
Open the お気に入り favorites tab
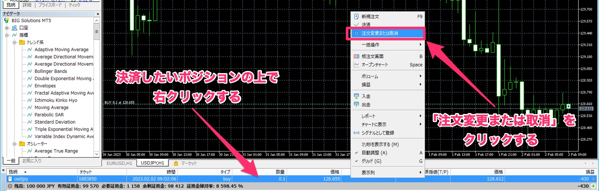click(32, 161)
